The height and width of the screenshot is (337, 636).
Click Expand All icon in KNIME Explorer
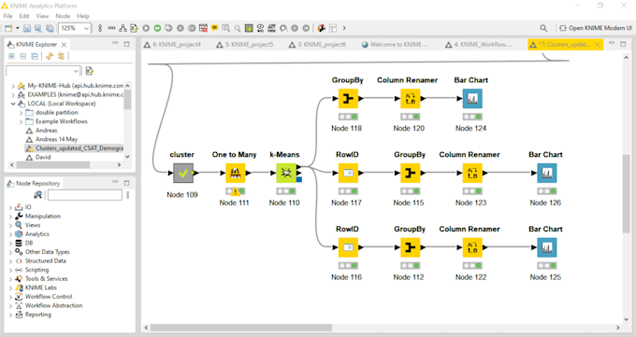click(x=12, y=56)
